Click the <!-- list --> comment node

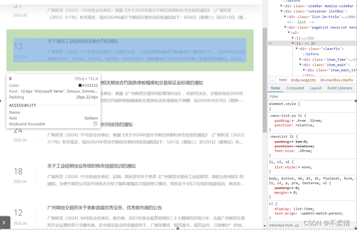301,22
